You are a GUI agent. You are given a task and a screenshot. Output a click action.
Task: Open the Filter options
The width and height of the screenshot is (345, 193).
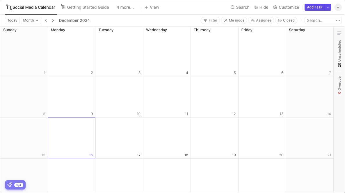click(x=210, y=20)
